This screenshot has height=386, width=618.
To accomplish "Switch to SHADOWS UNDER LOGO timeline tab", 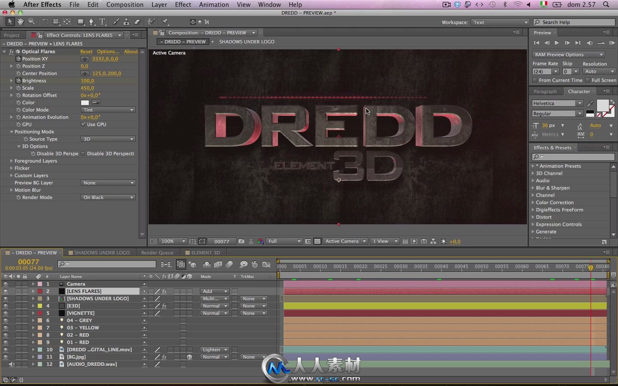I will click(102, 253).
